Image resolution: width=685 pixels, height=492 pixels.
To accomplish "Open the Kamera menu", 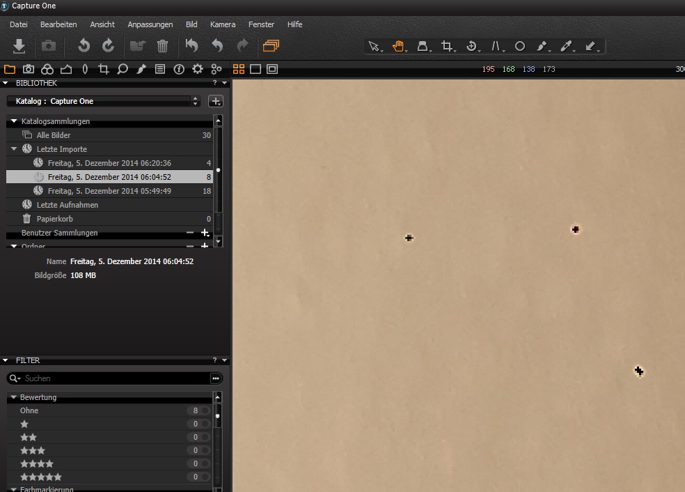I will pos(223,24).
